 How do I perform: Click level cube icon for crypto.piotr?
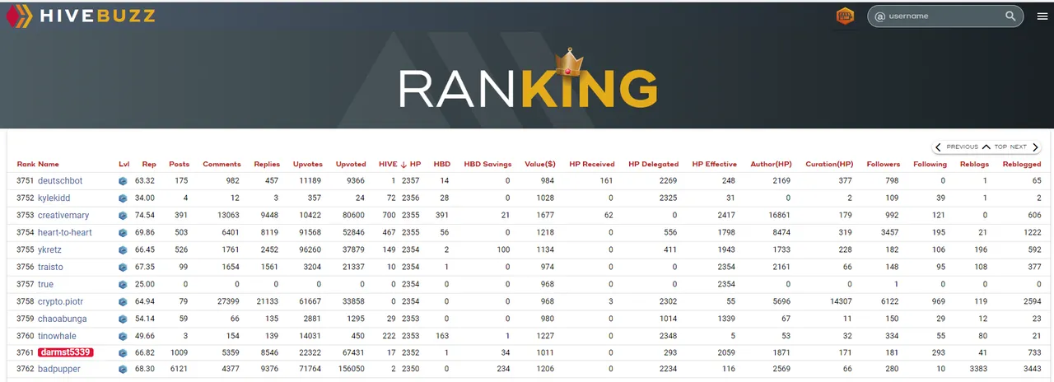click(123, 301)
